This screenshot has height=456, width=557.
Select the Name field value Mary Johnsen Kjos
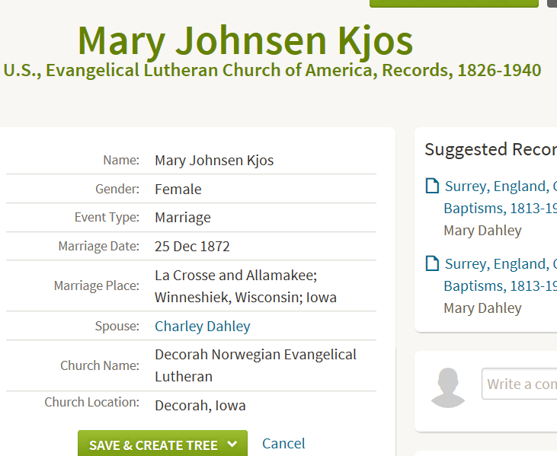click(x=214, y=161)
